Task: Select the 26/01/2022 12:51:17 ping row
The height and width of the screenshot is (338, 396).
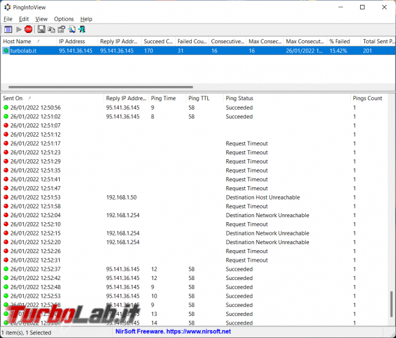Action: point(194,143)
